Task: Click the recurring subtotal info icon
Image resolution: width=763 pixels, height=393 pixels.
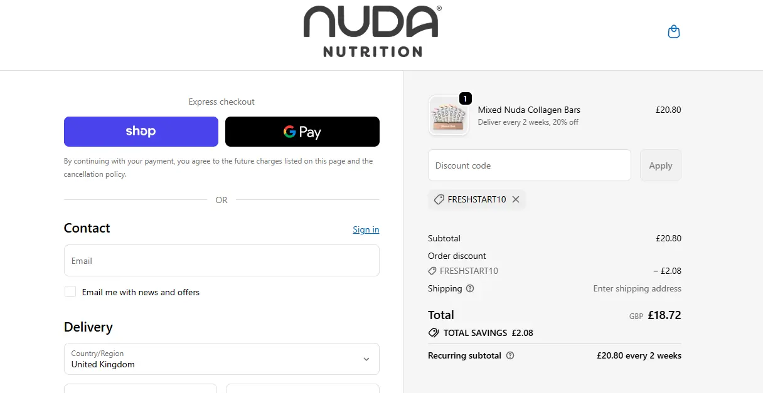Action: (x=510, y=355)
